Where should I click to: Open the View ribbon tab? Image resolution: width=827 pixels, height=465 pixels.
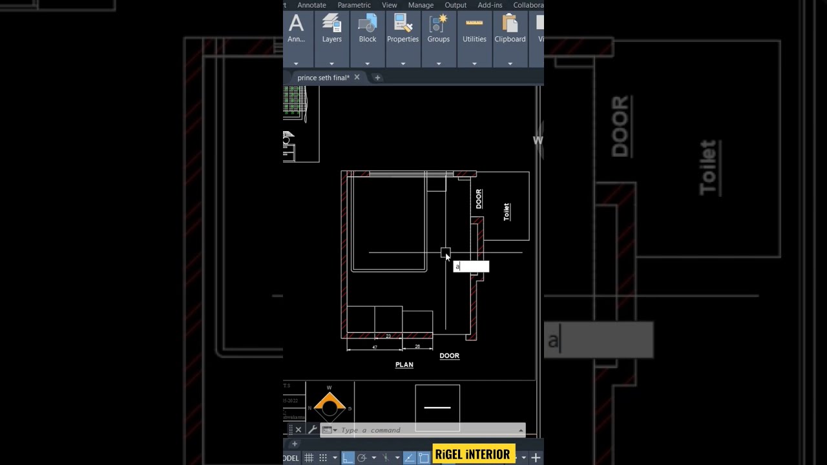point(390,5)
